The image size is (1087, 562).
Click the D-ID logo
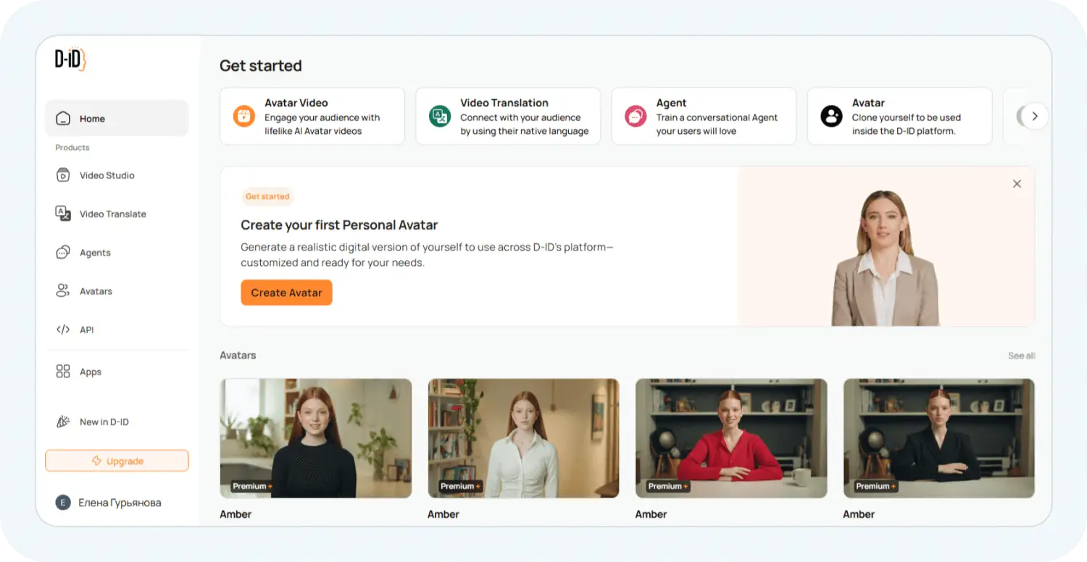pos(70,60)
